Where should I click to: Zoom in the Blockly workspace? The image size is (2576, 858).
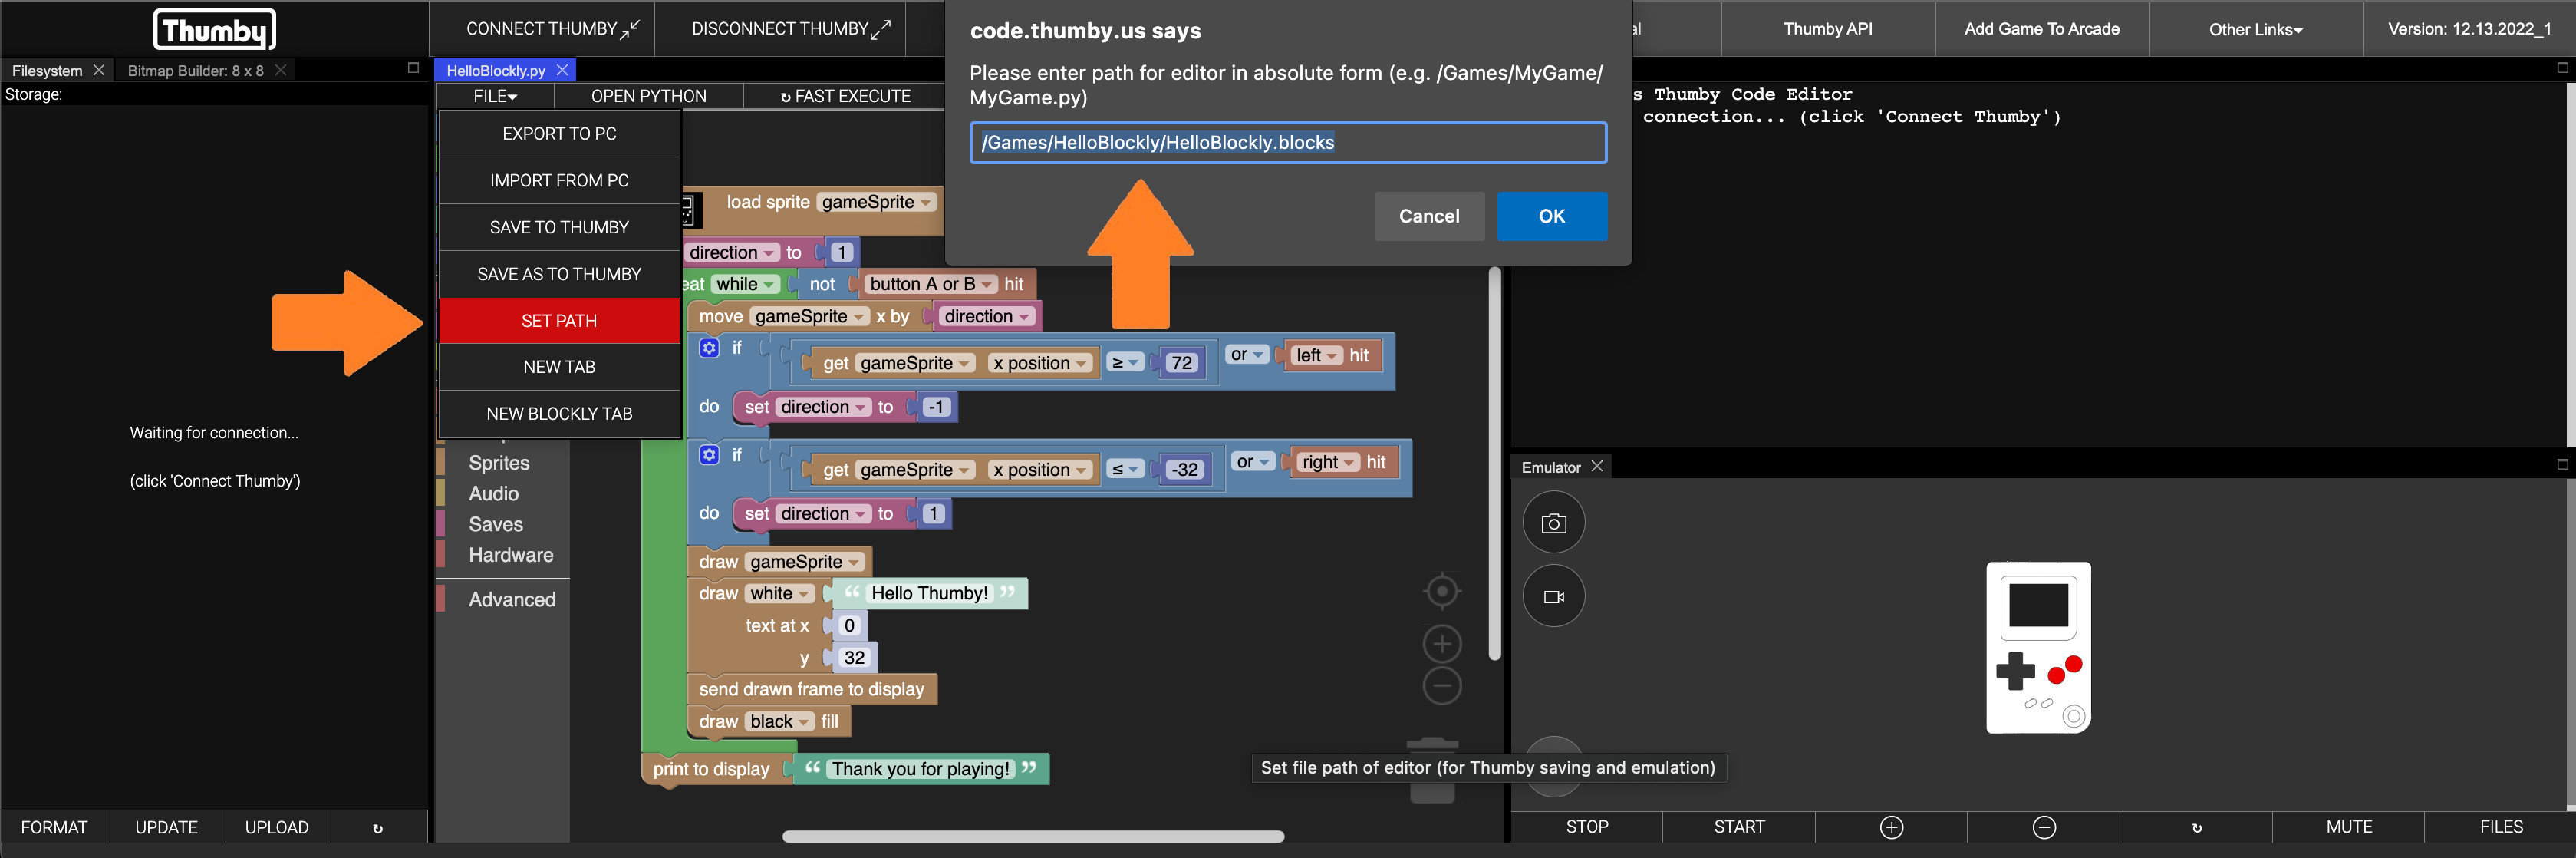click(x=1441, y=644)
